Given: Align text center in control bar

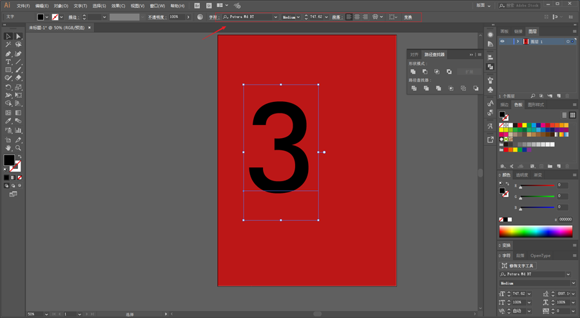Looking at the screenshot, I should point(357,17).
